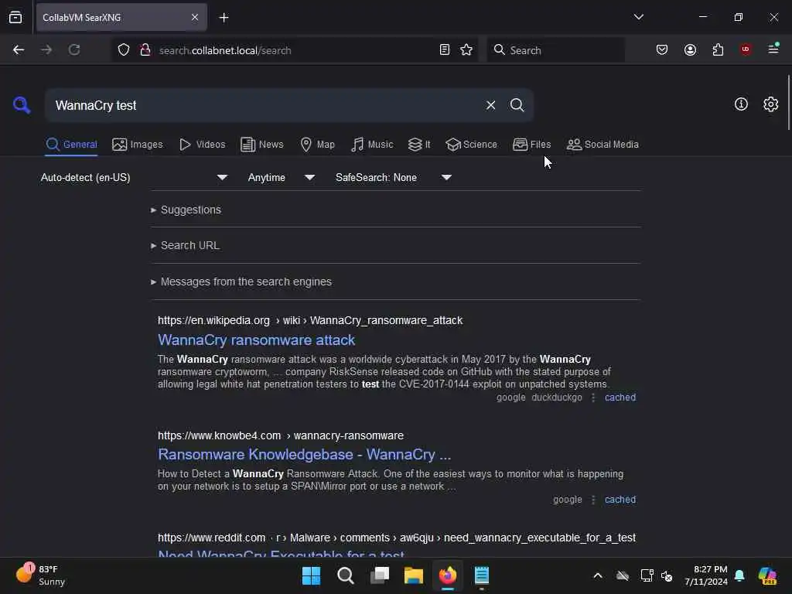Image resolution: width=792 pixels, height=594 pixels.
Task: Bookmark this page with the star icon
Action: (x=466, y=49)
